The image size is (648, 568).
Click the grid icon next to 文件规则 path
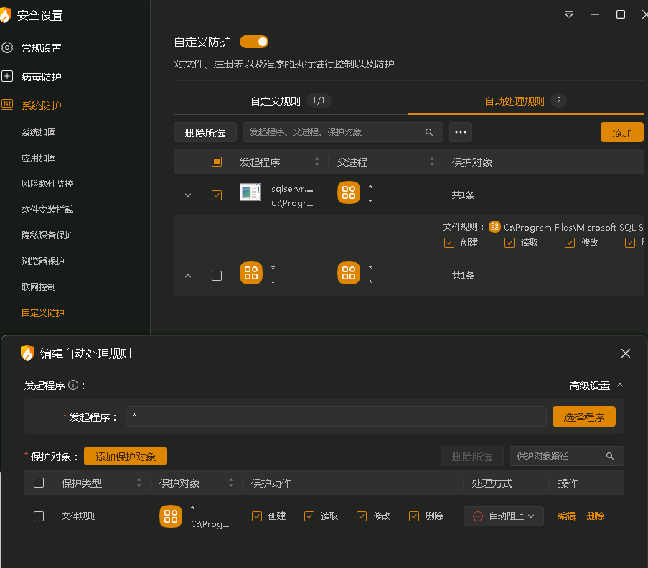coord(494,228)
